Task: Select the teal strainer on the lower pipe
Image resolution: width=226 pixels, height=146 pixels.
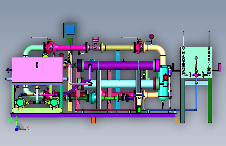Action: 92,98
